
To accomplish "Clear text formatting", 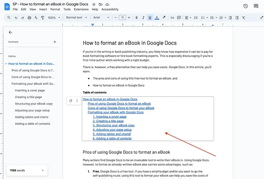I will (x=244, y=18).
